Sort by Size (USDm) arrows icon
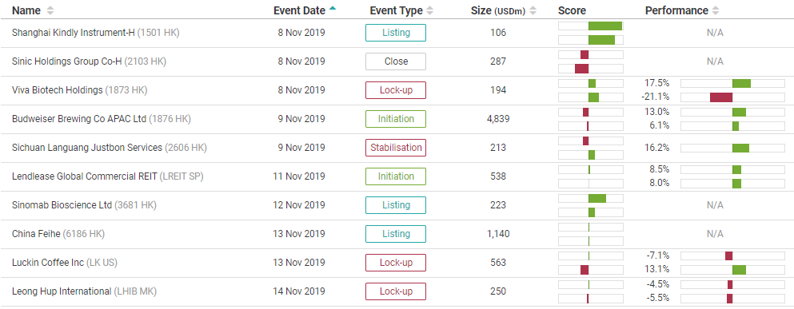 [x=533, y=10]
